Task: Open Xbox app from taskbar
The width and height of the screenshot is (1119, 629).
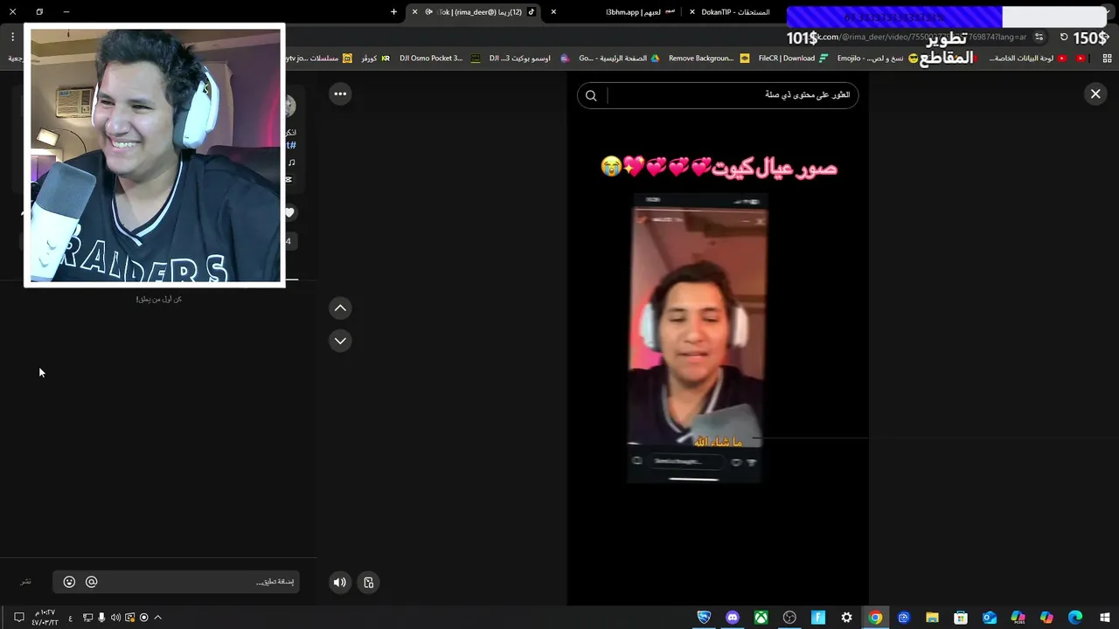Action: click(761, 618)
